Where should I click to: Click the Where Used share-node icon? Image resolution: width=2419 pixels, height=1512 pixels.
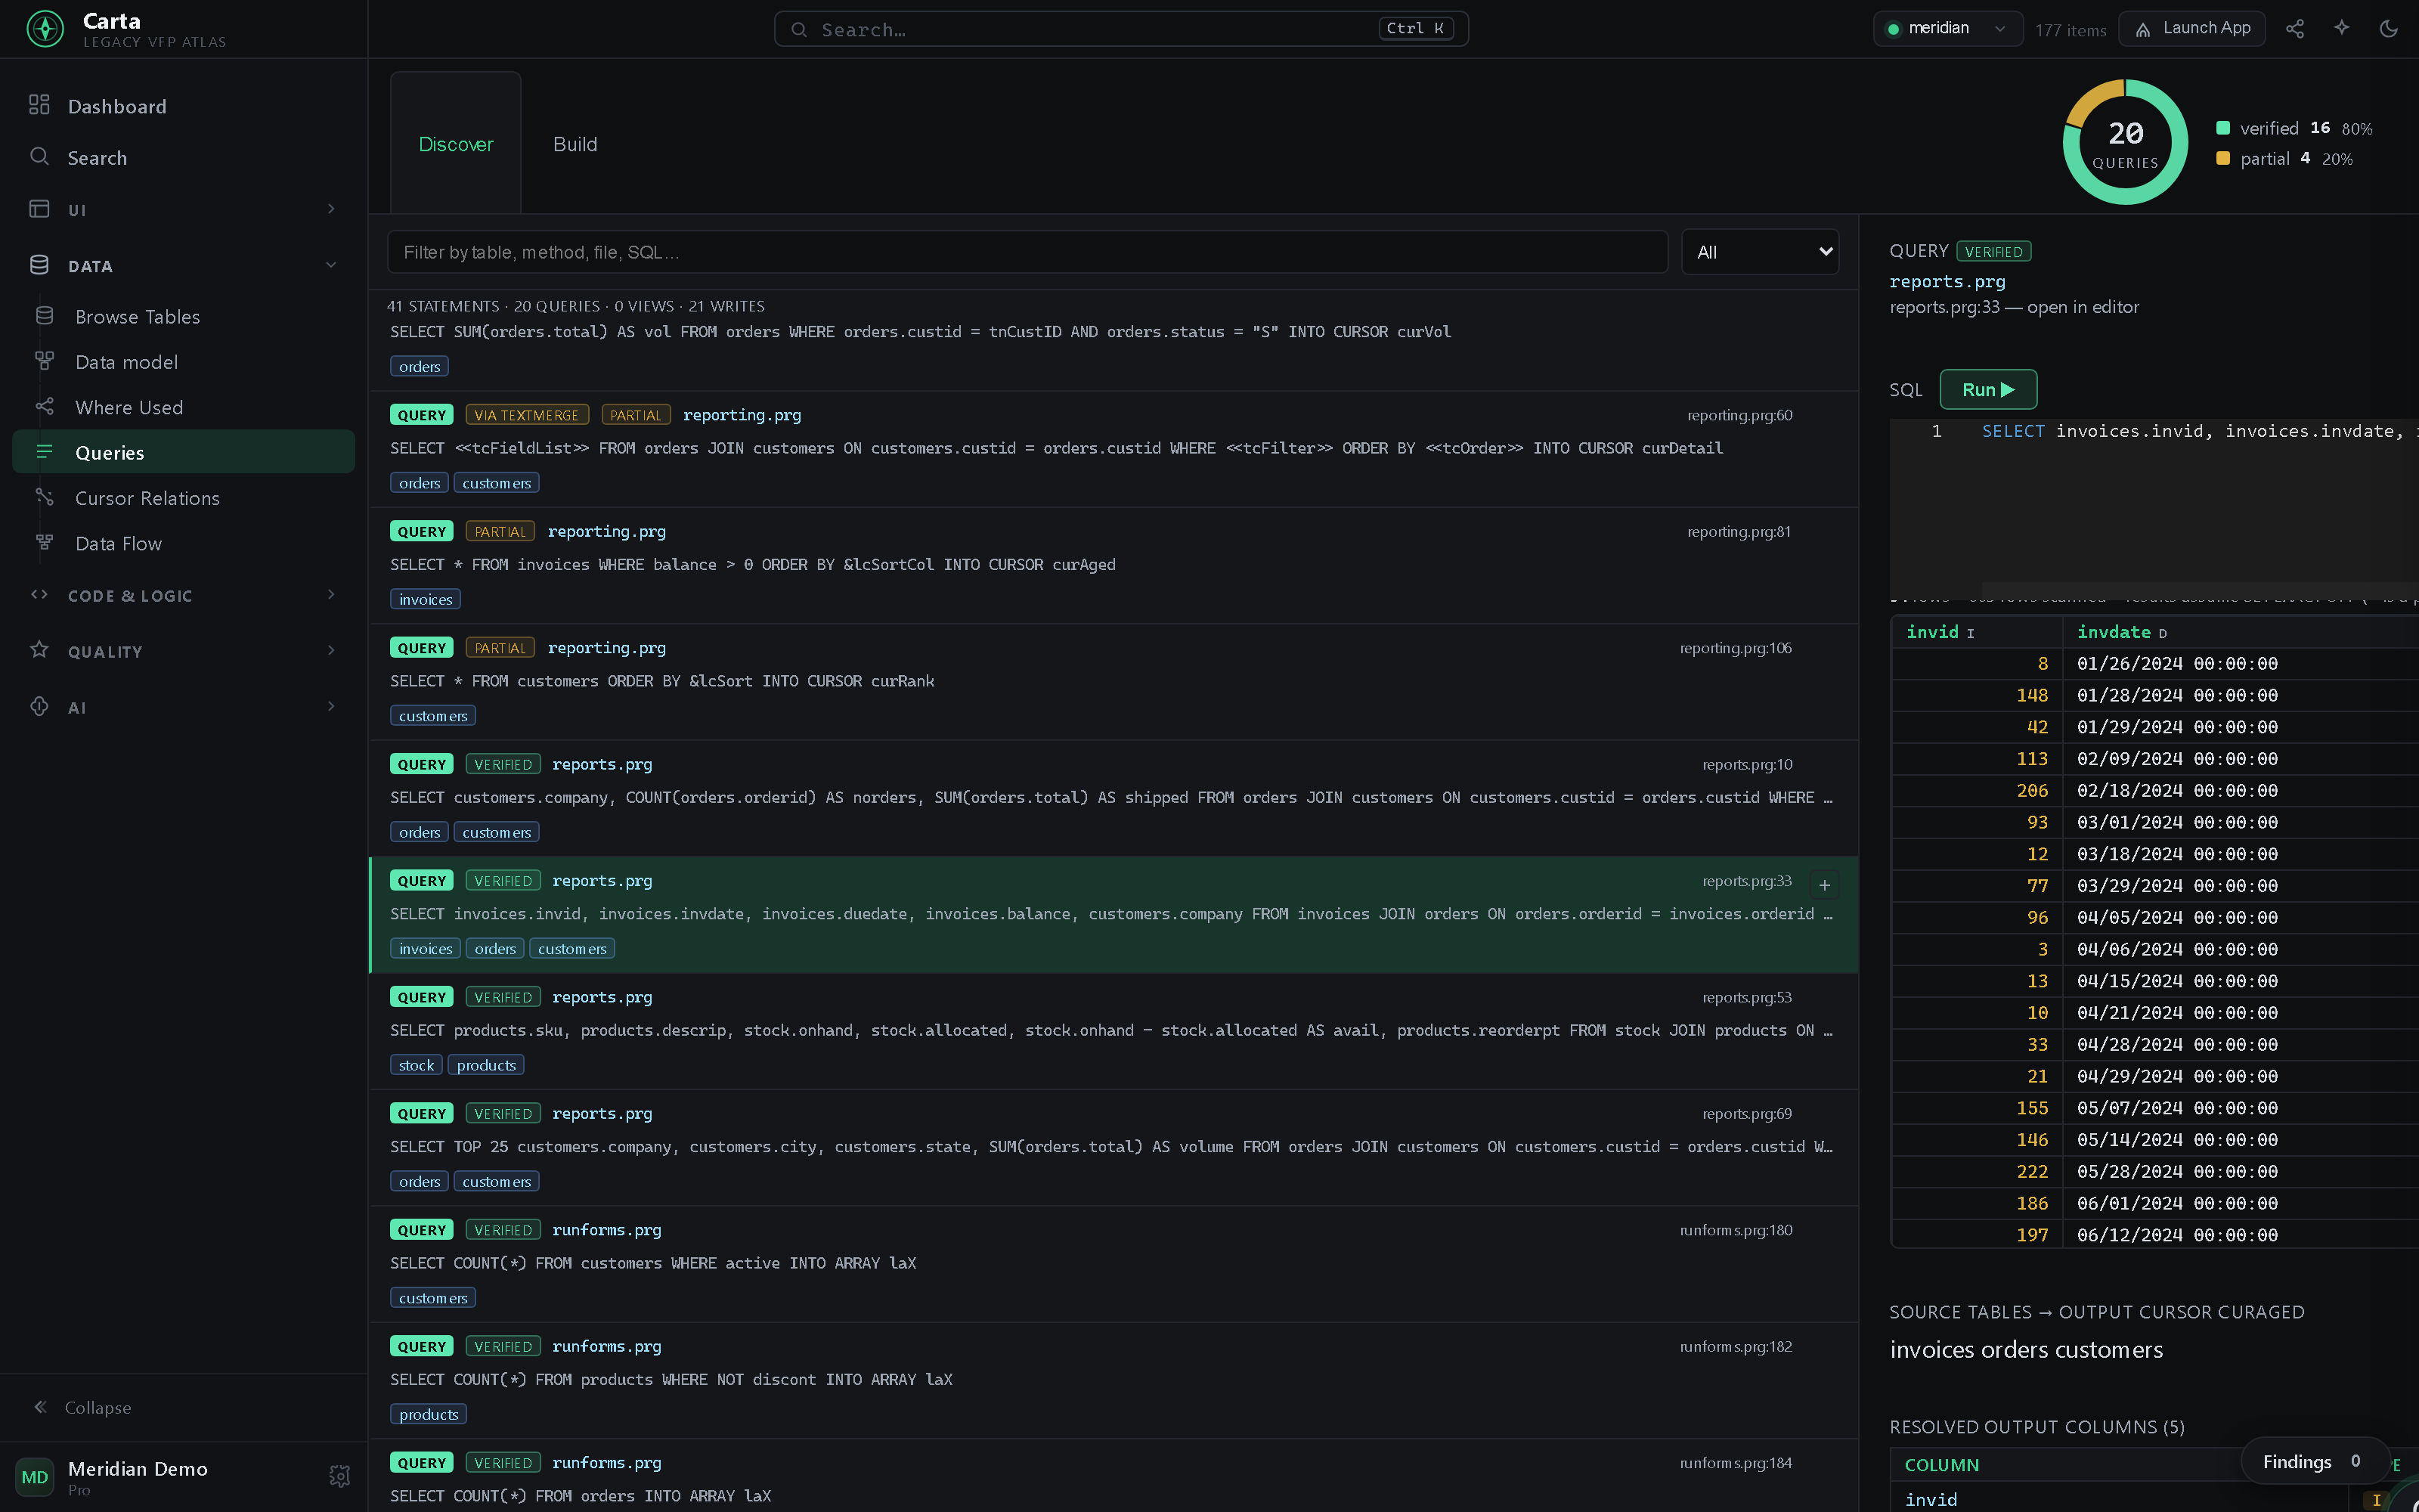pyautogui.click(x=45, y=406)
